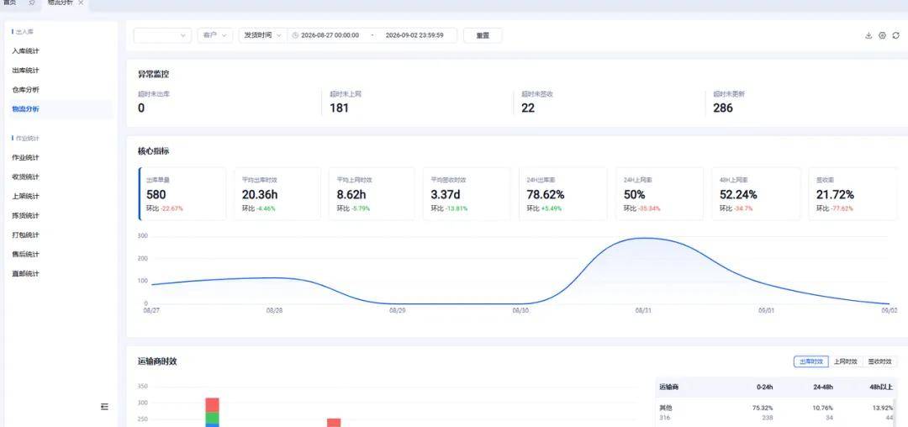Select the 平均上网时效 8.62h metric card
Viewport: 908px width, 427px height.
coord(372,194)
